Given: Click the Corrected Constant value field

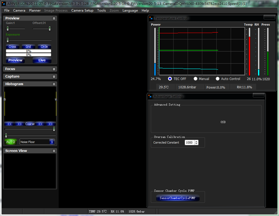Looking at the screenshot, I should 190,142.
